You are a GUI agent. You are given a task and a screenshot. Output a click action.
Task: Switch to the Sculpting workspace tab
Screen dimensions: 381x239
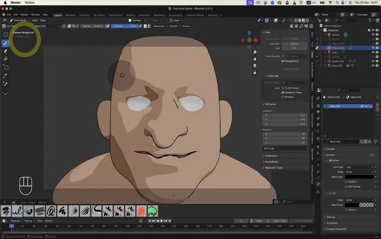(x=84, y=15)
